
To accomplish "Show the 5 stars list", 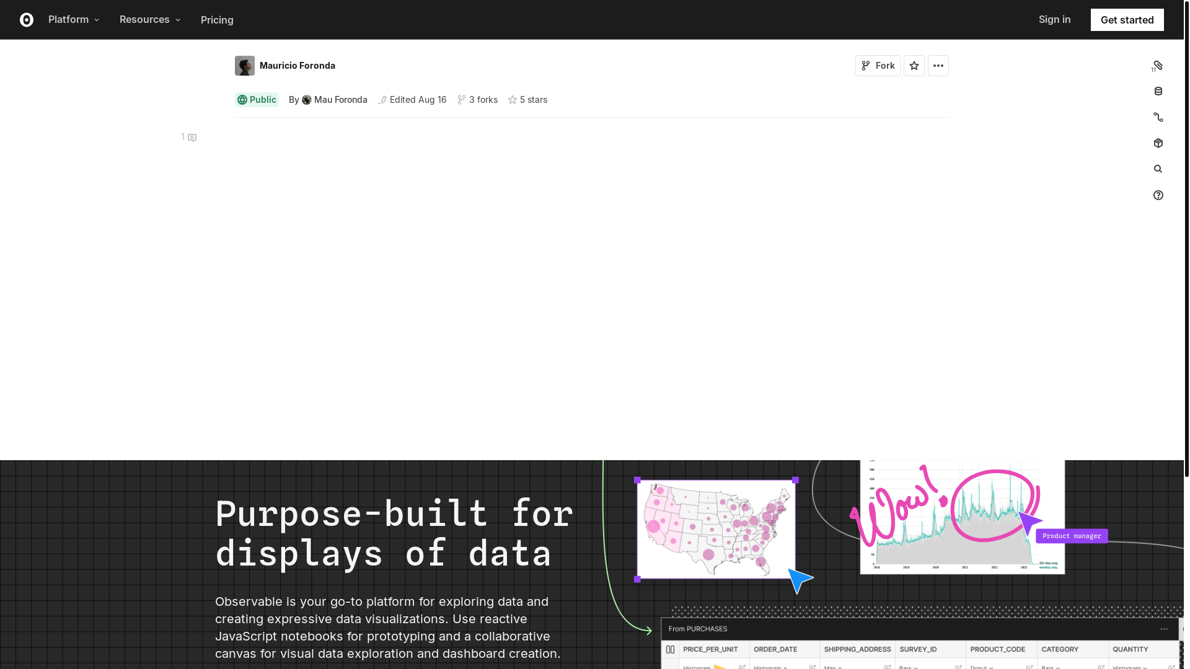I will tap(527, 100).
